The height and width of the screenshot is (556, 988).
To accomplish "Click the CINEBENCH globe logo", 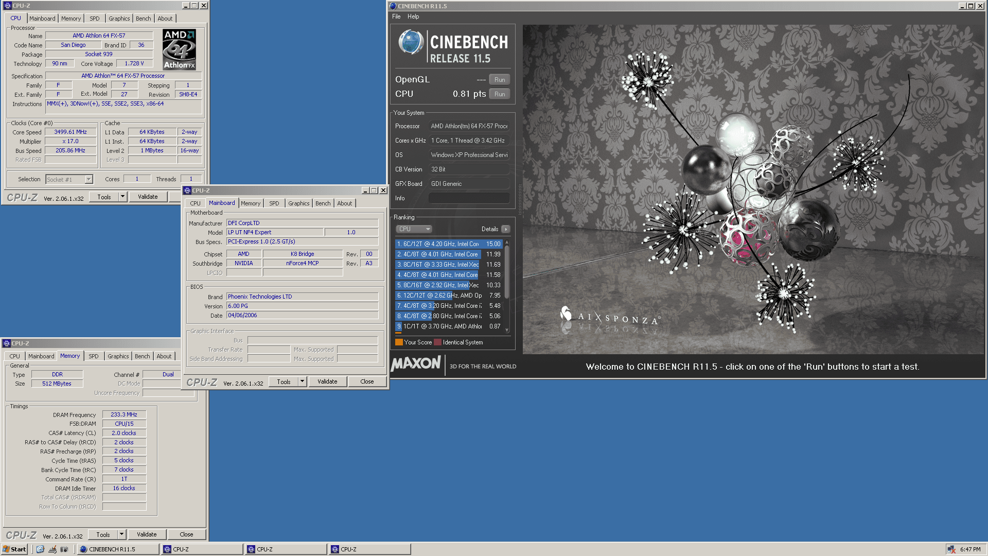I will coord(411,42).
